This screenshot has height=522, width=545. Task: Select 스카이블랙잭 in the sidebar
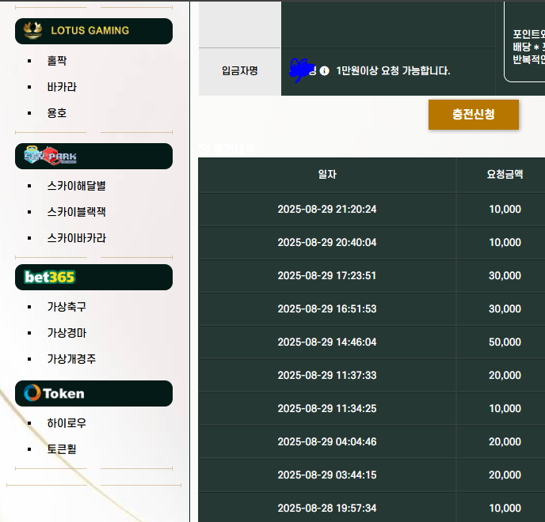[x=77, y=212]
